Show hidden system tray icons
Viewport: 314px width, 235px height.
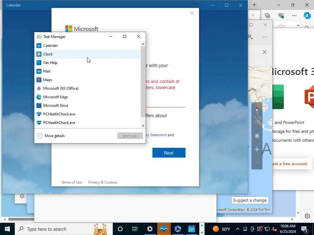pyautogui.click(x=238, y=229)
